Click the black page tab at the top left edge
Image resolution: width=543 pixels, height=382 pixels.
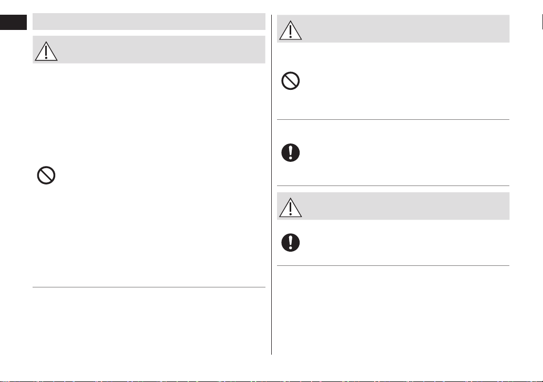pos(14,22)
